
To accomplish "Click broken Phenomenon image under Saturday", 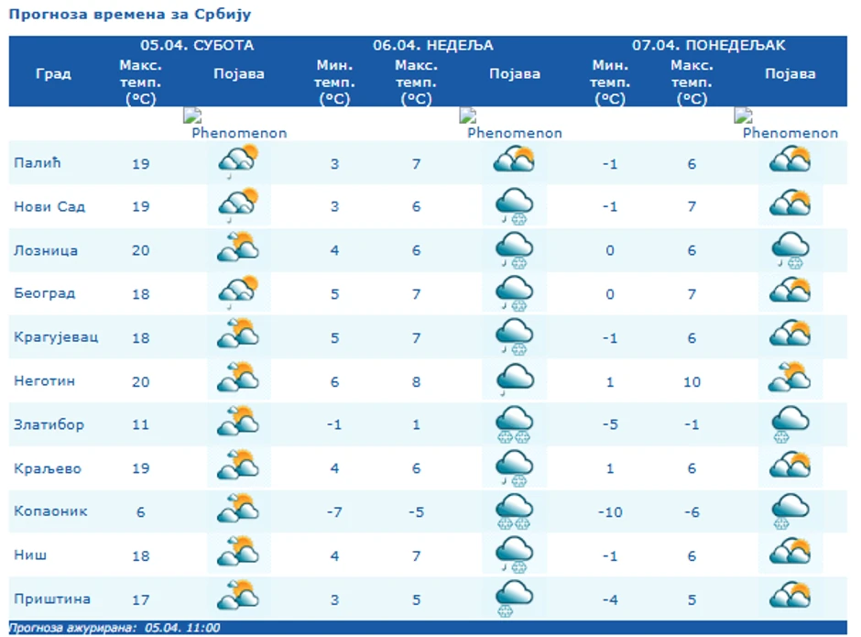I will click(x=235, y=124).
